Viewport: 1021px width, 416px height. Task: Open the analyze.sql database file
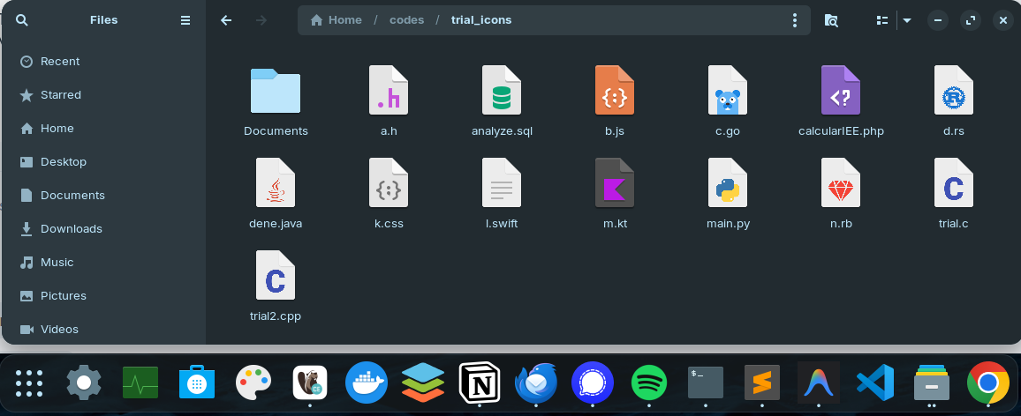(502, 91)
